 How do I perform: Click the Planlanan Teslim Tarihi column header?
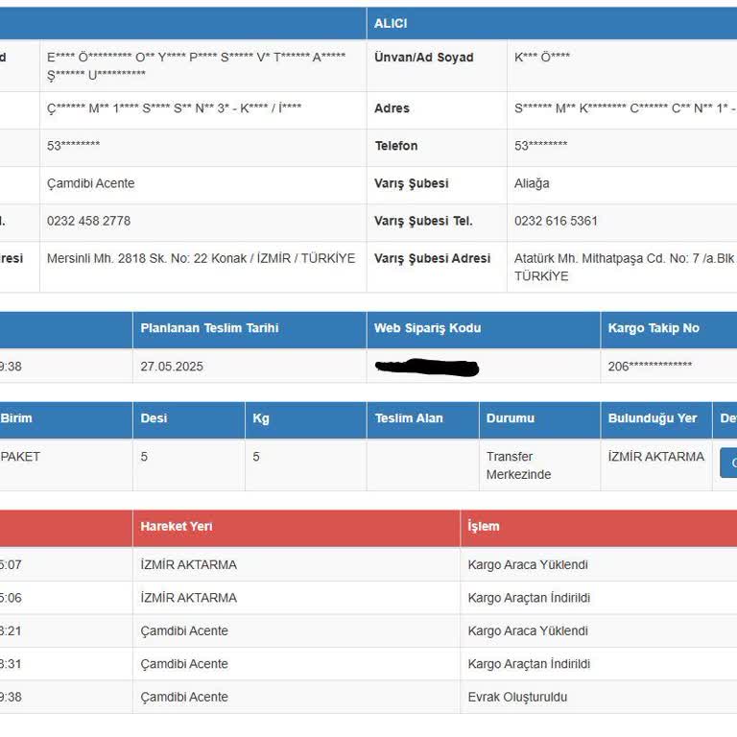[209, 328]
